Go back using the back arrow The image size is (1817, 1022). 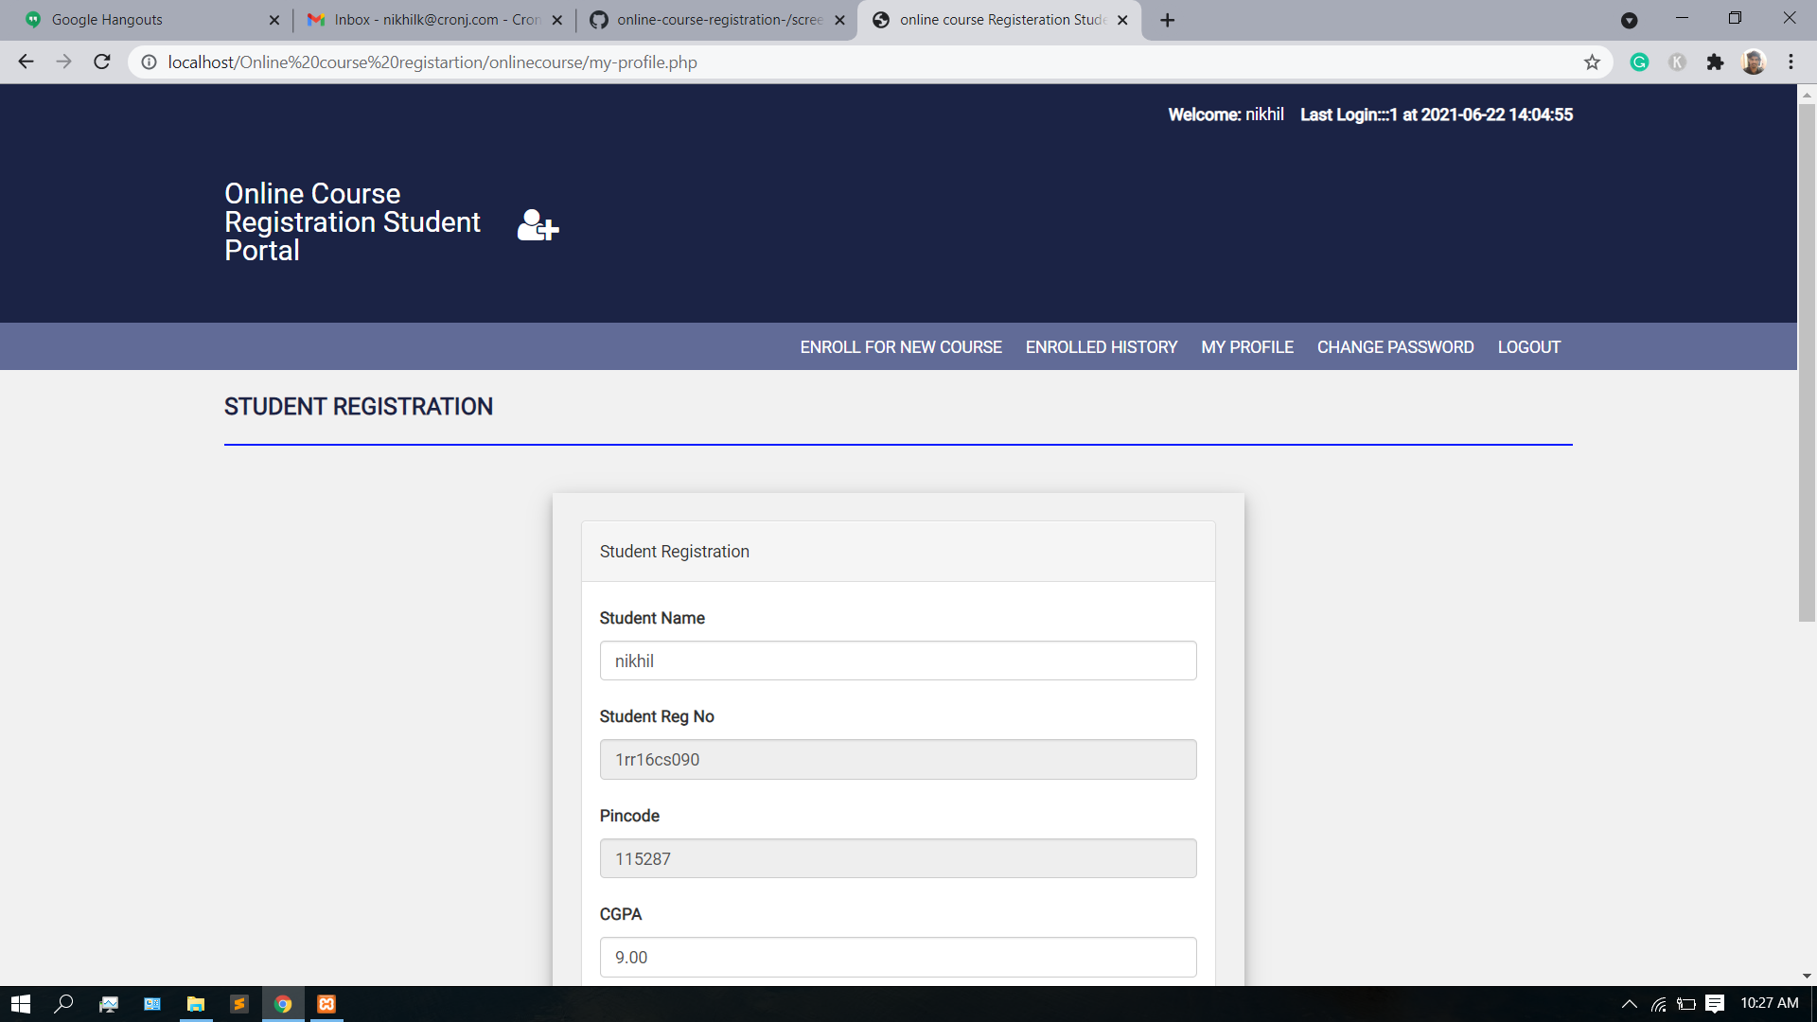(x=26, y=62)
